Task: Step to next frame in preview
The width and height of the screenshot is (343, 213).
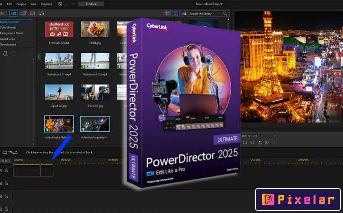Action: click(267, 143)
